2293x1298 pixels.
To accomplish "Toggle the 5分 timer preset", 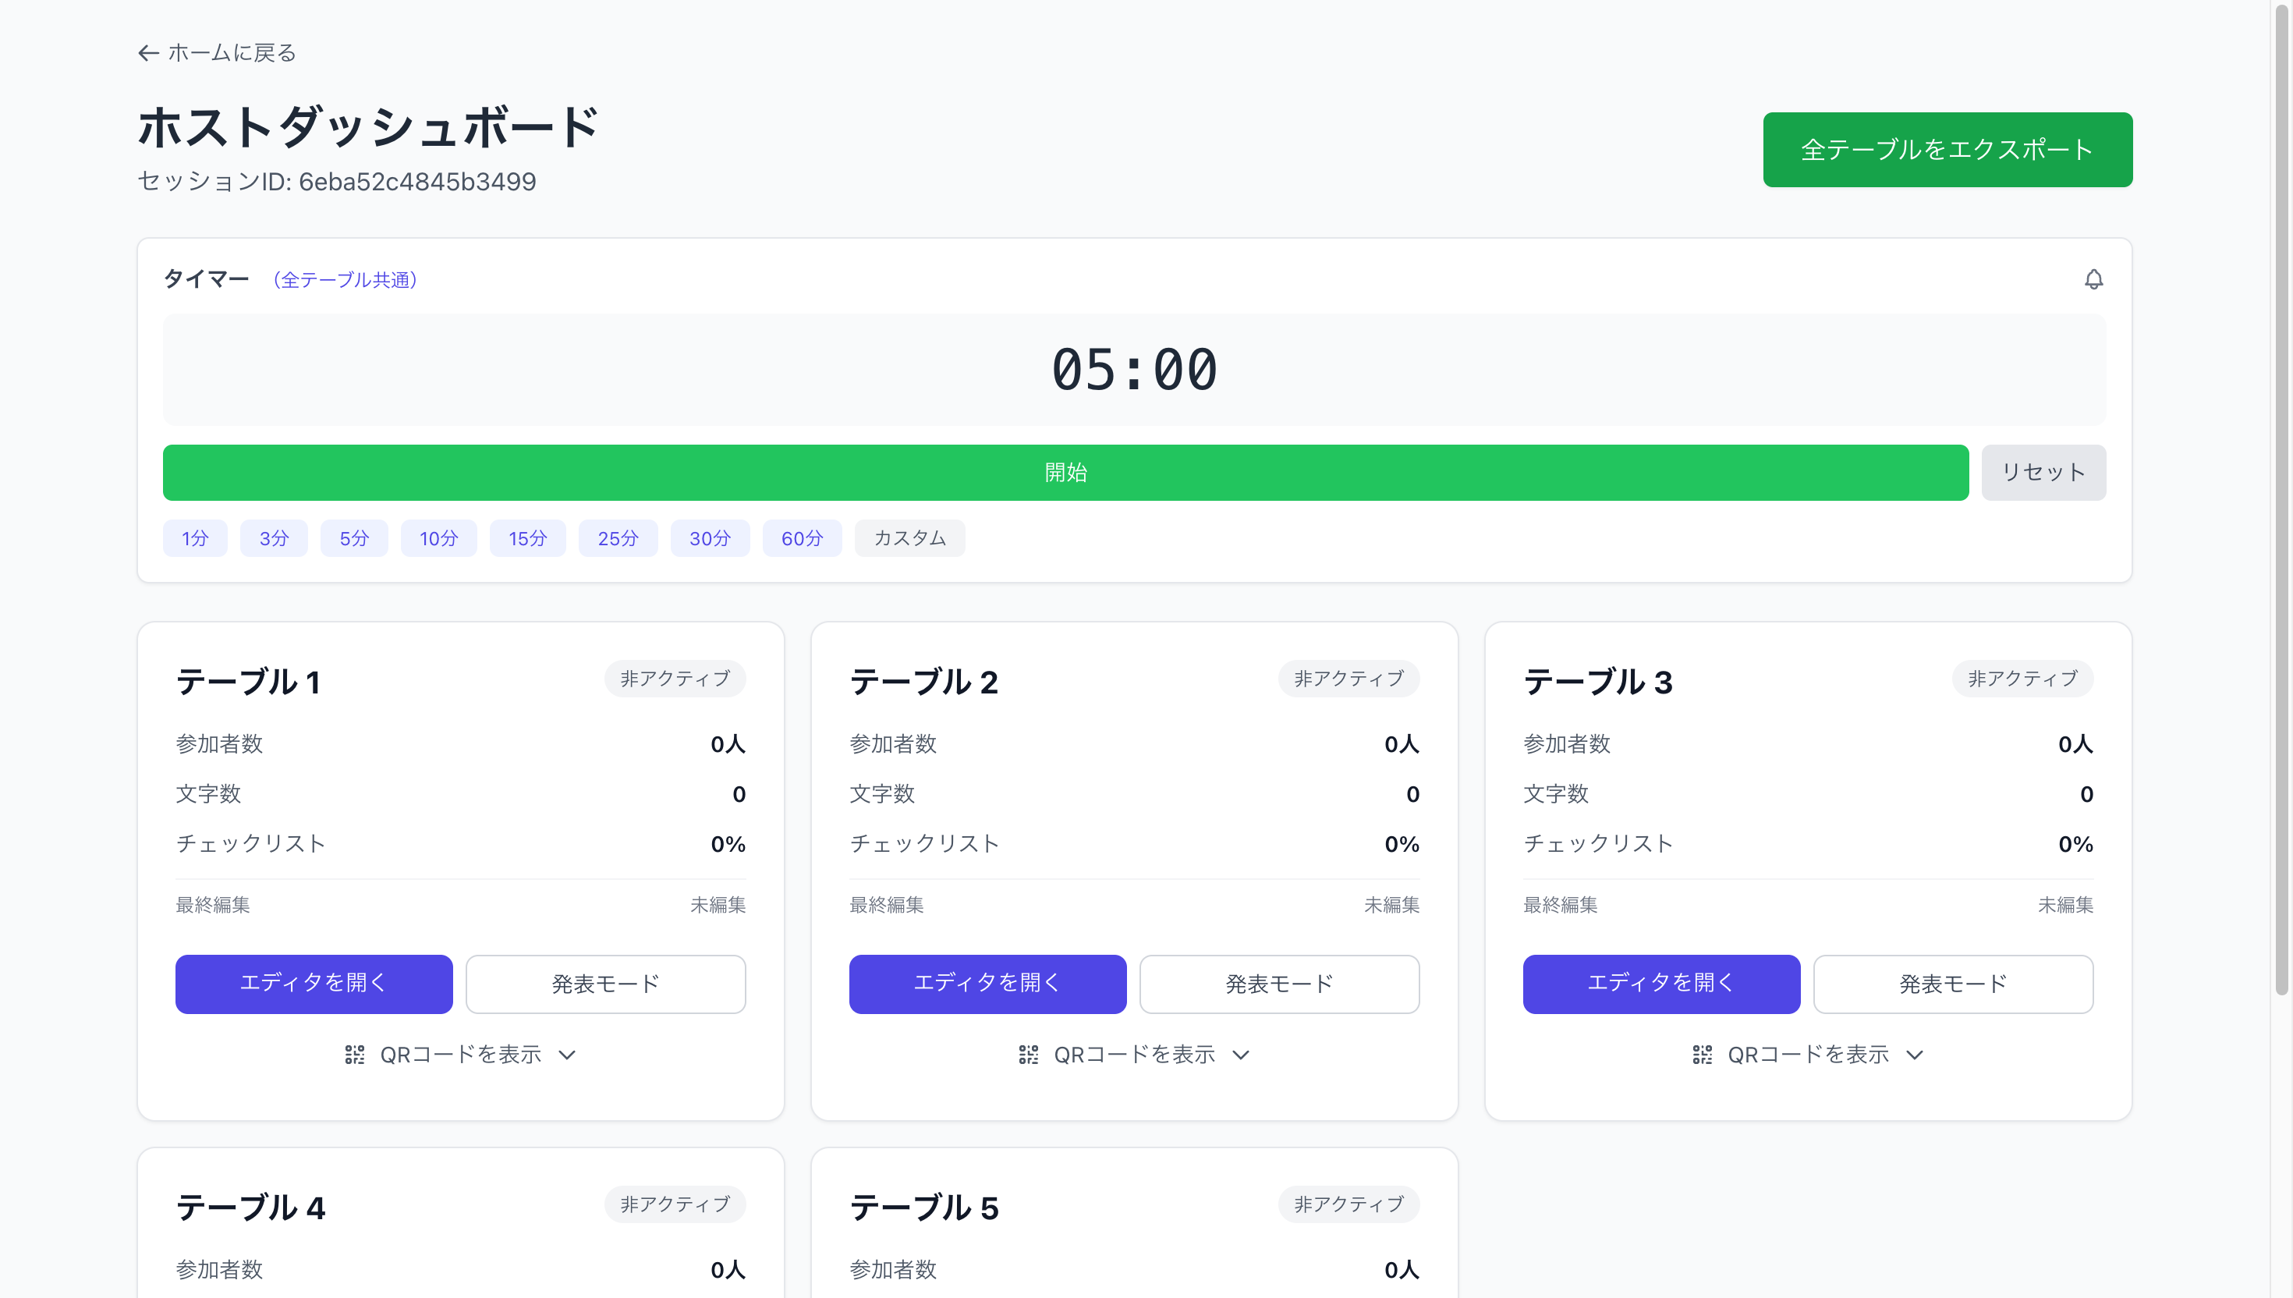I will tap(354, 537).
